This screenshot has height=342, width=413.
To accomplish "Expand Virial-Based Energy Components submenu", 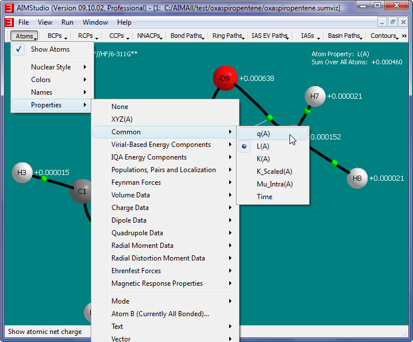I will [161, 145].
